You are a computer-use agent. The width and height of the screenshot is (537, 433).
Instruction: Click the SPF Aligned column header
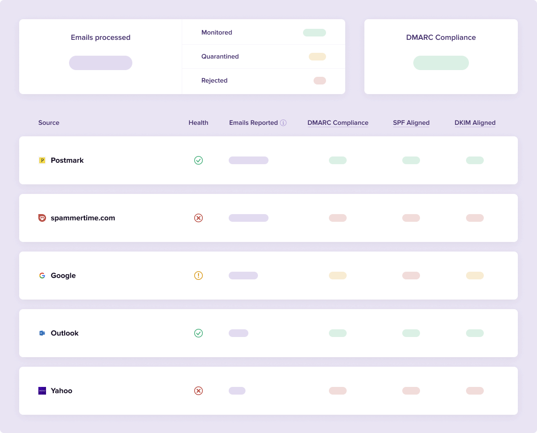tap(411, 123)
